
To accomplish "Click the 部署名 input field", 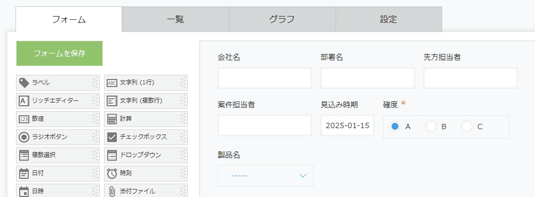I will [x=368, y=78].
